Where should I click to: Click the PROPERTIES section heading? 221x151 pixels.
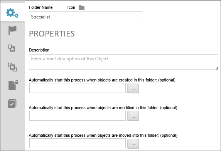tap(52, 34)
